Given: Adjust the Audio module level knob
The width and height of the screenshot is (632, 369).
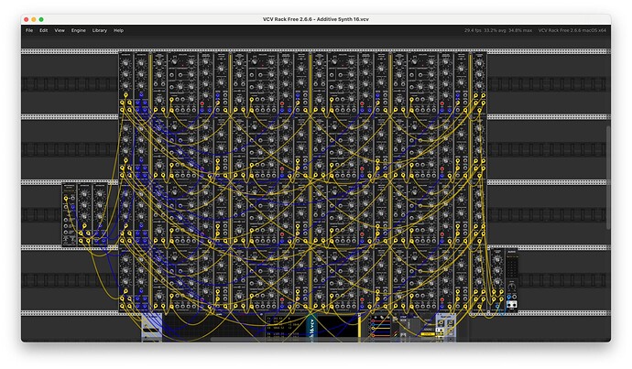Looking at the screenshot, I should [511, 288].
